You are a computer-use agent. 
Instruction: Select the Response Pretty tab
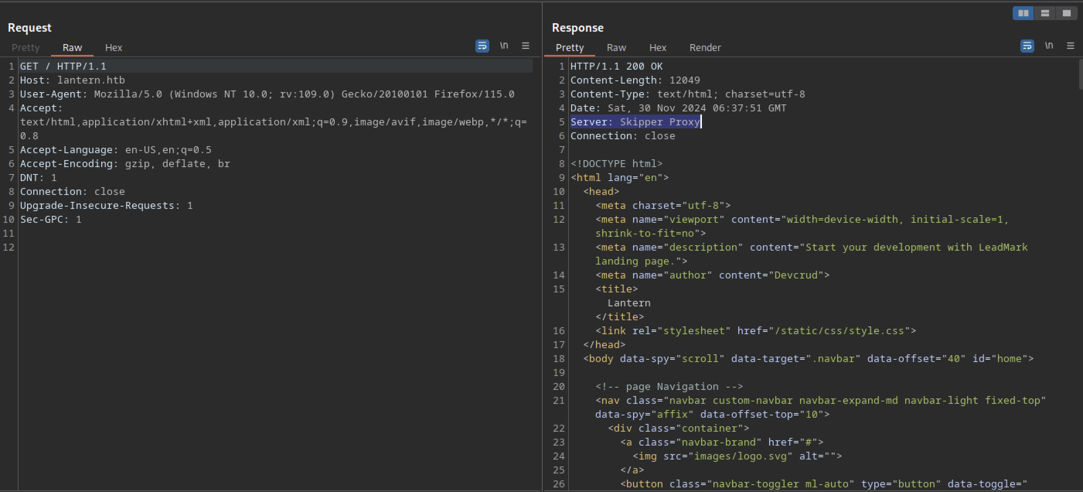pos(569,48)
